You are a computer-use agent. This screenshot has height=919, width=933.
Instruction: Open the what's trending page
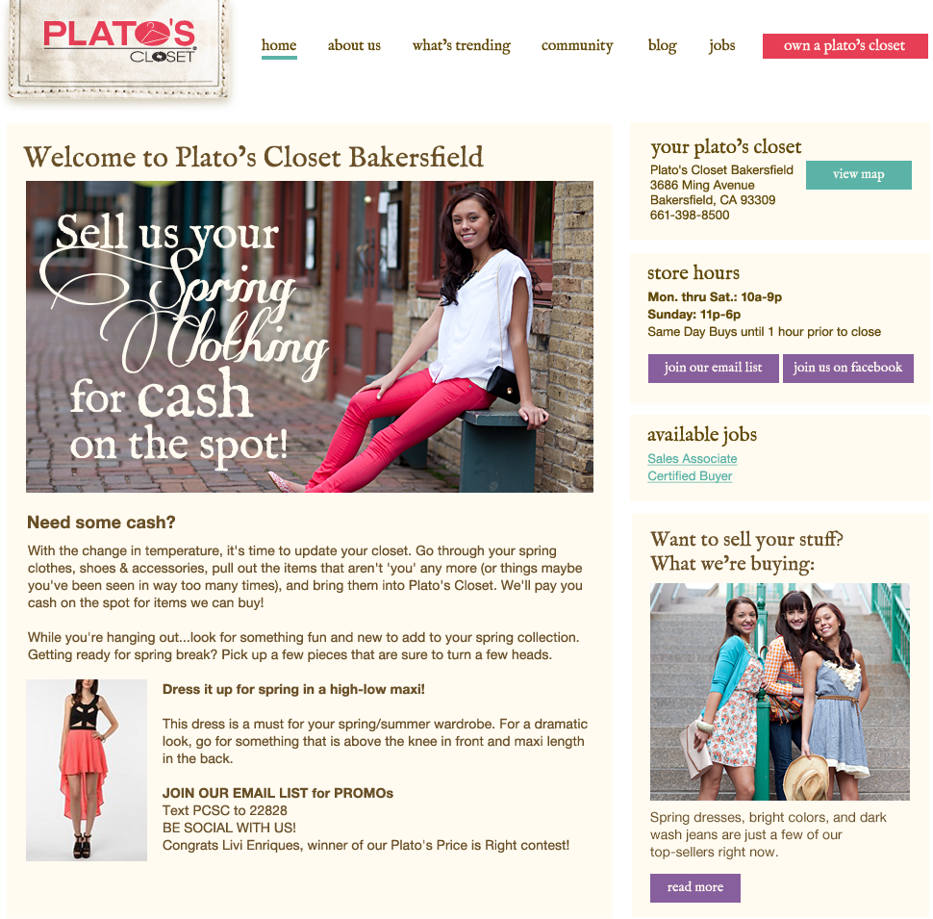coord(461,46)
